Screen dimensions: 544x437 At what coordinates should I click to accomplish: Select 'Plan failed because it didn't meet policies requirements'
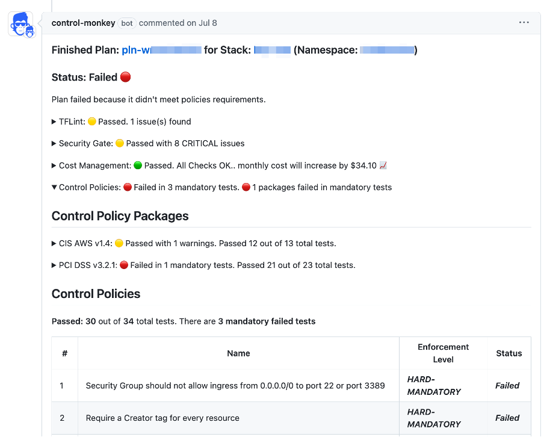pyautogui.click(x=158, y=100)
